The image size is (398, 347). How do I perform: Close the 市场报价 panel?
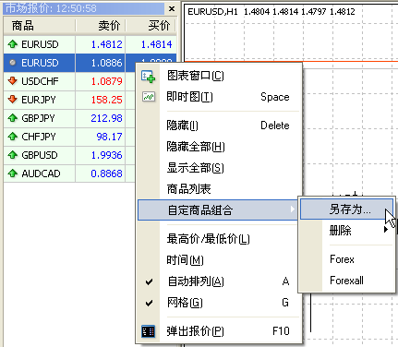[172, 9]
